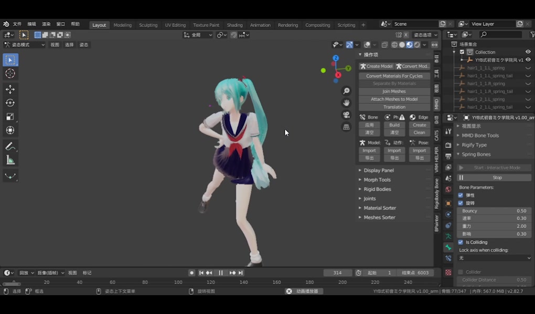The image size is (535, 314).
Task: Pause the animation playback
Action: coord(221,273)
